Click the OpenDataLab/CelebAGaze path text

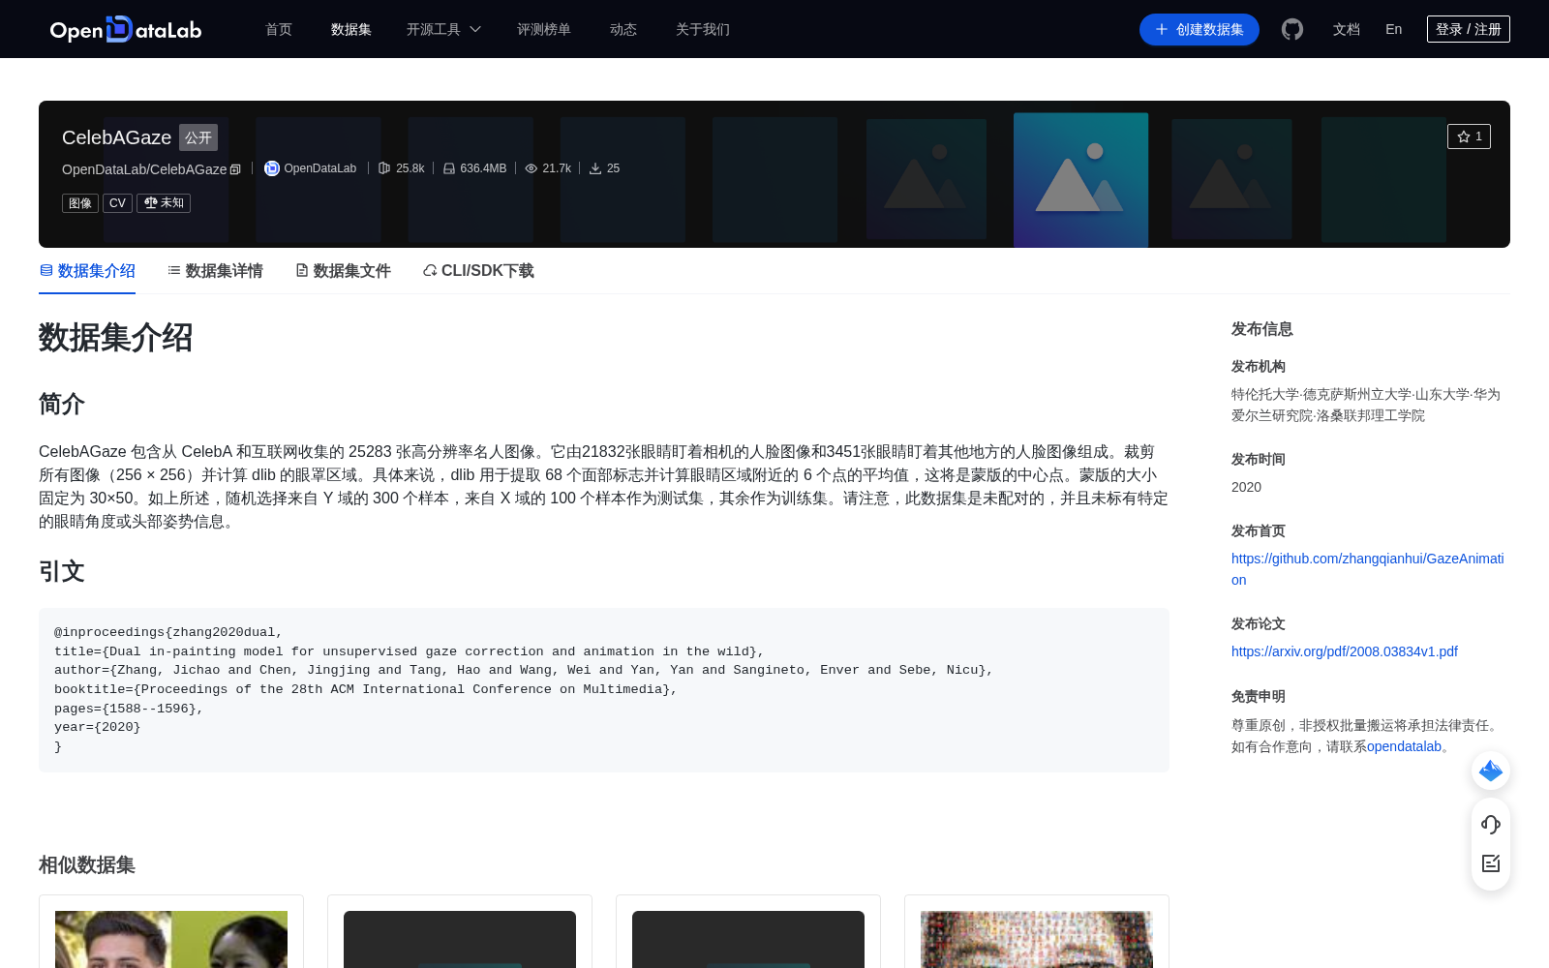144,169
